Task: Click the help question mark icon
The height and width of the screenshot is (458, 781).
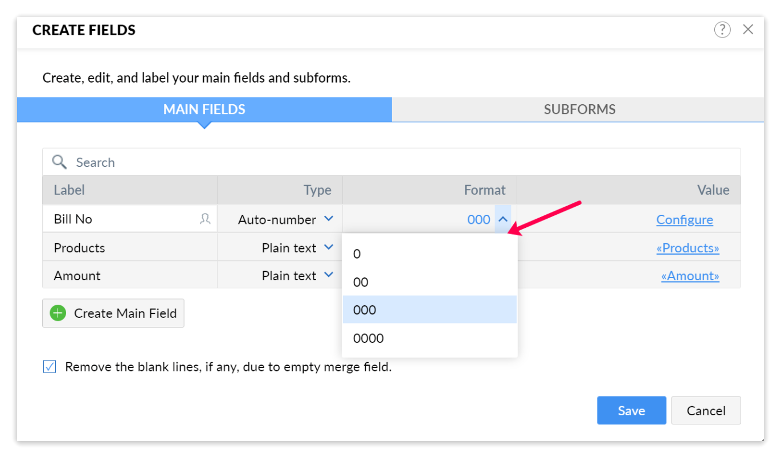Action: [x=722, y=30]
